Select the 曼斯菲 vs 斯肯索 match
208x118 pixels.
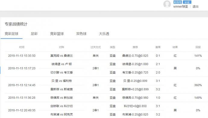[61, 89]
